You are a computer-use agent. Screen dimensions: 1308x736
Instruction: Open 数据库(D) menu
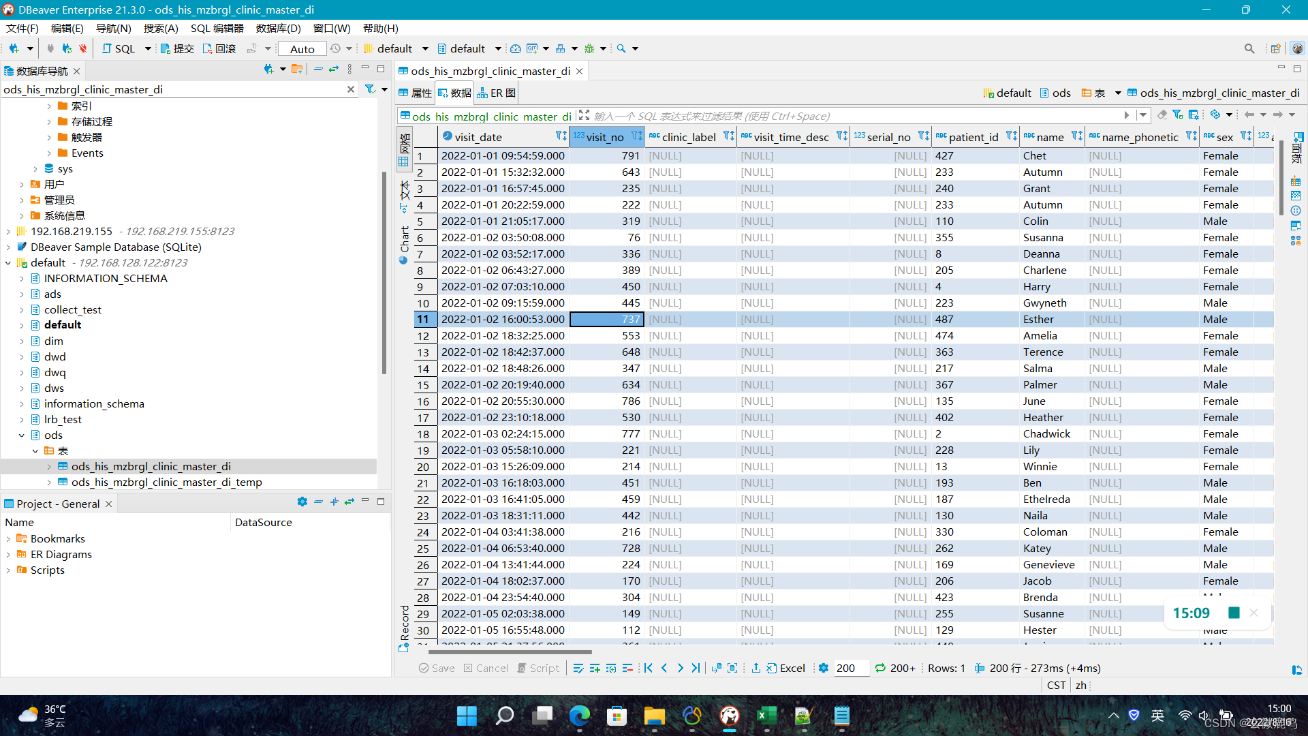click(279, 28)
